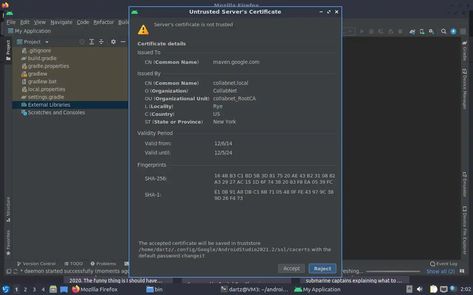Open the Problems tool window
Viewport: 473px width, 295px height.
pos(103,264)
